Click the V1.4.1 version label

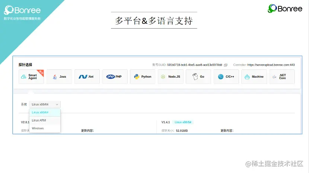tap(166, 122)
